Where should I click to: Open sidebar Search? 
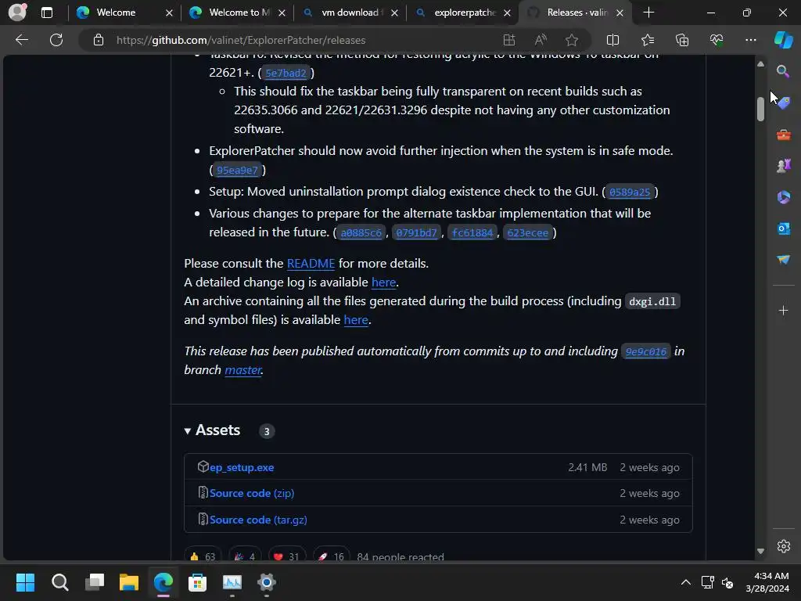click(782, 71)
